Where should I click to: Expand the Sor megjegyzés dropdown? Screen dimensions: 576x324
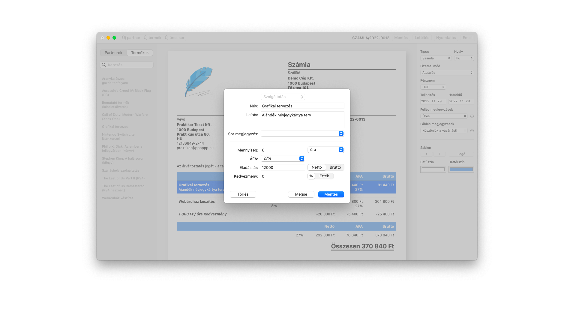(x=340, y=133)
